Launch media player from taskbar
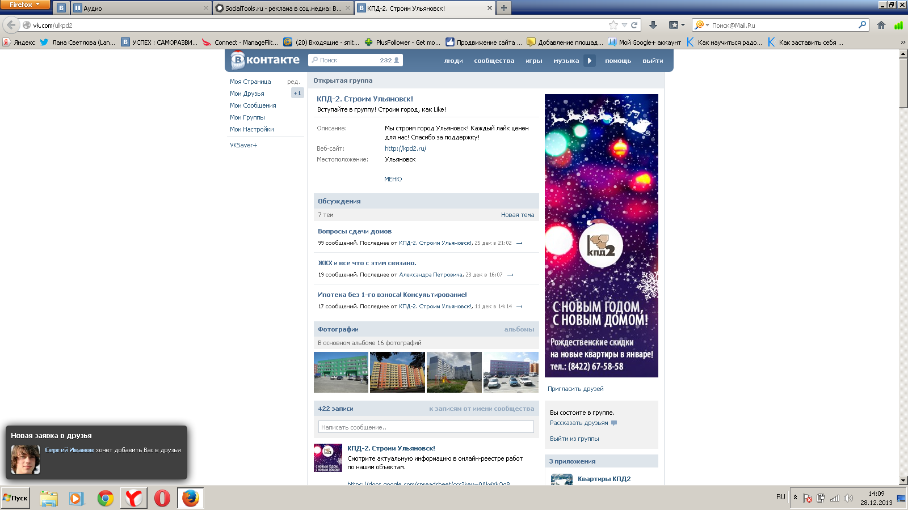 [77, 498]
